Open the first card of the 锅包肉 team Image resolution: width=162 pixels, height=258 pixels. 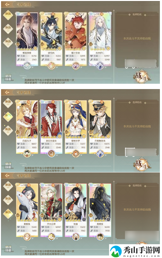click(x=27, y=31)
